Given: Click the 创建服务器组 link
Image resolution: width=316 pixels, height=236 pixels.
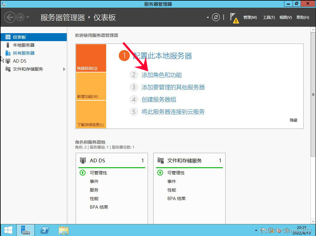Looking at the screenshot, I should 159,99.
